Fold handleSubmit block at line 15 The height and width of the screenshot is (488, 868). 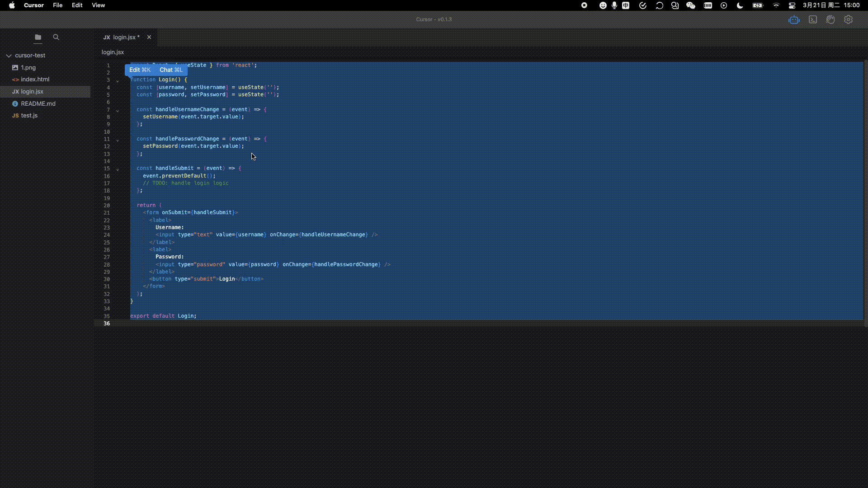coord(118,169)
